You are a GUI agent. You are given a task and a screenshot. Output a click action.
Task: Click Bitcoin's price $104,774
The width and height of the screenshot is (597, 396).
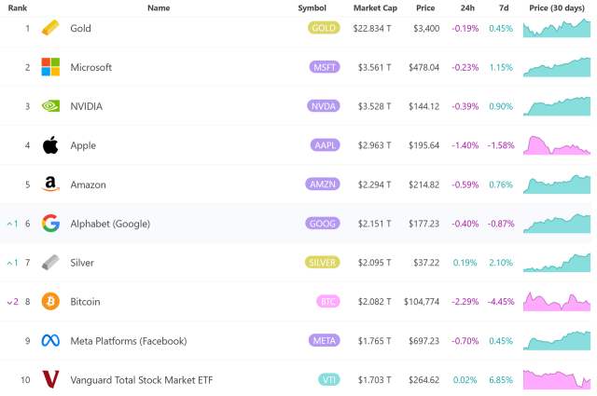point(422,302)
